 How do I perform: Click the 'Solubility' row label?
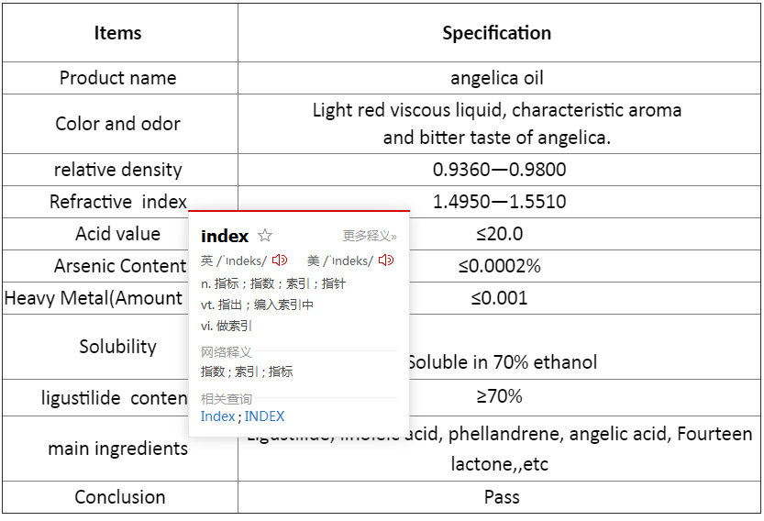coord(118,347)
